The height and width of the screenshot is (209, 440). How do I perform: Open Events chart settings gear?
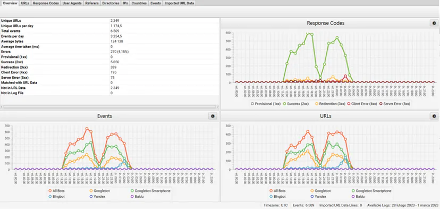pos(213,116)
